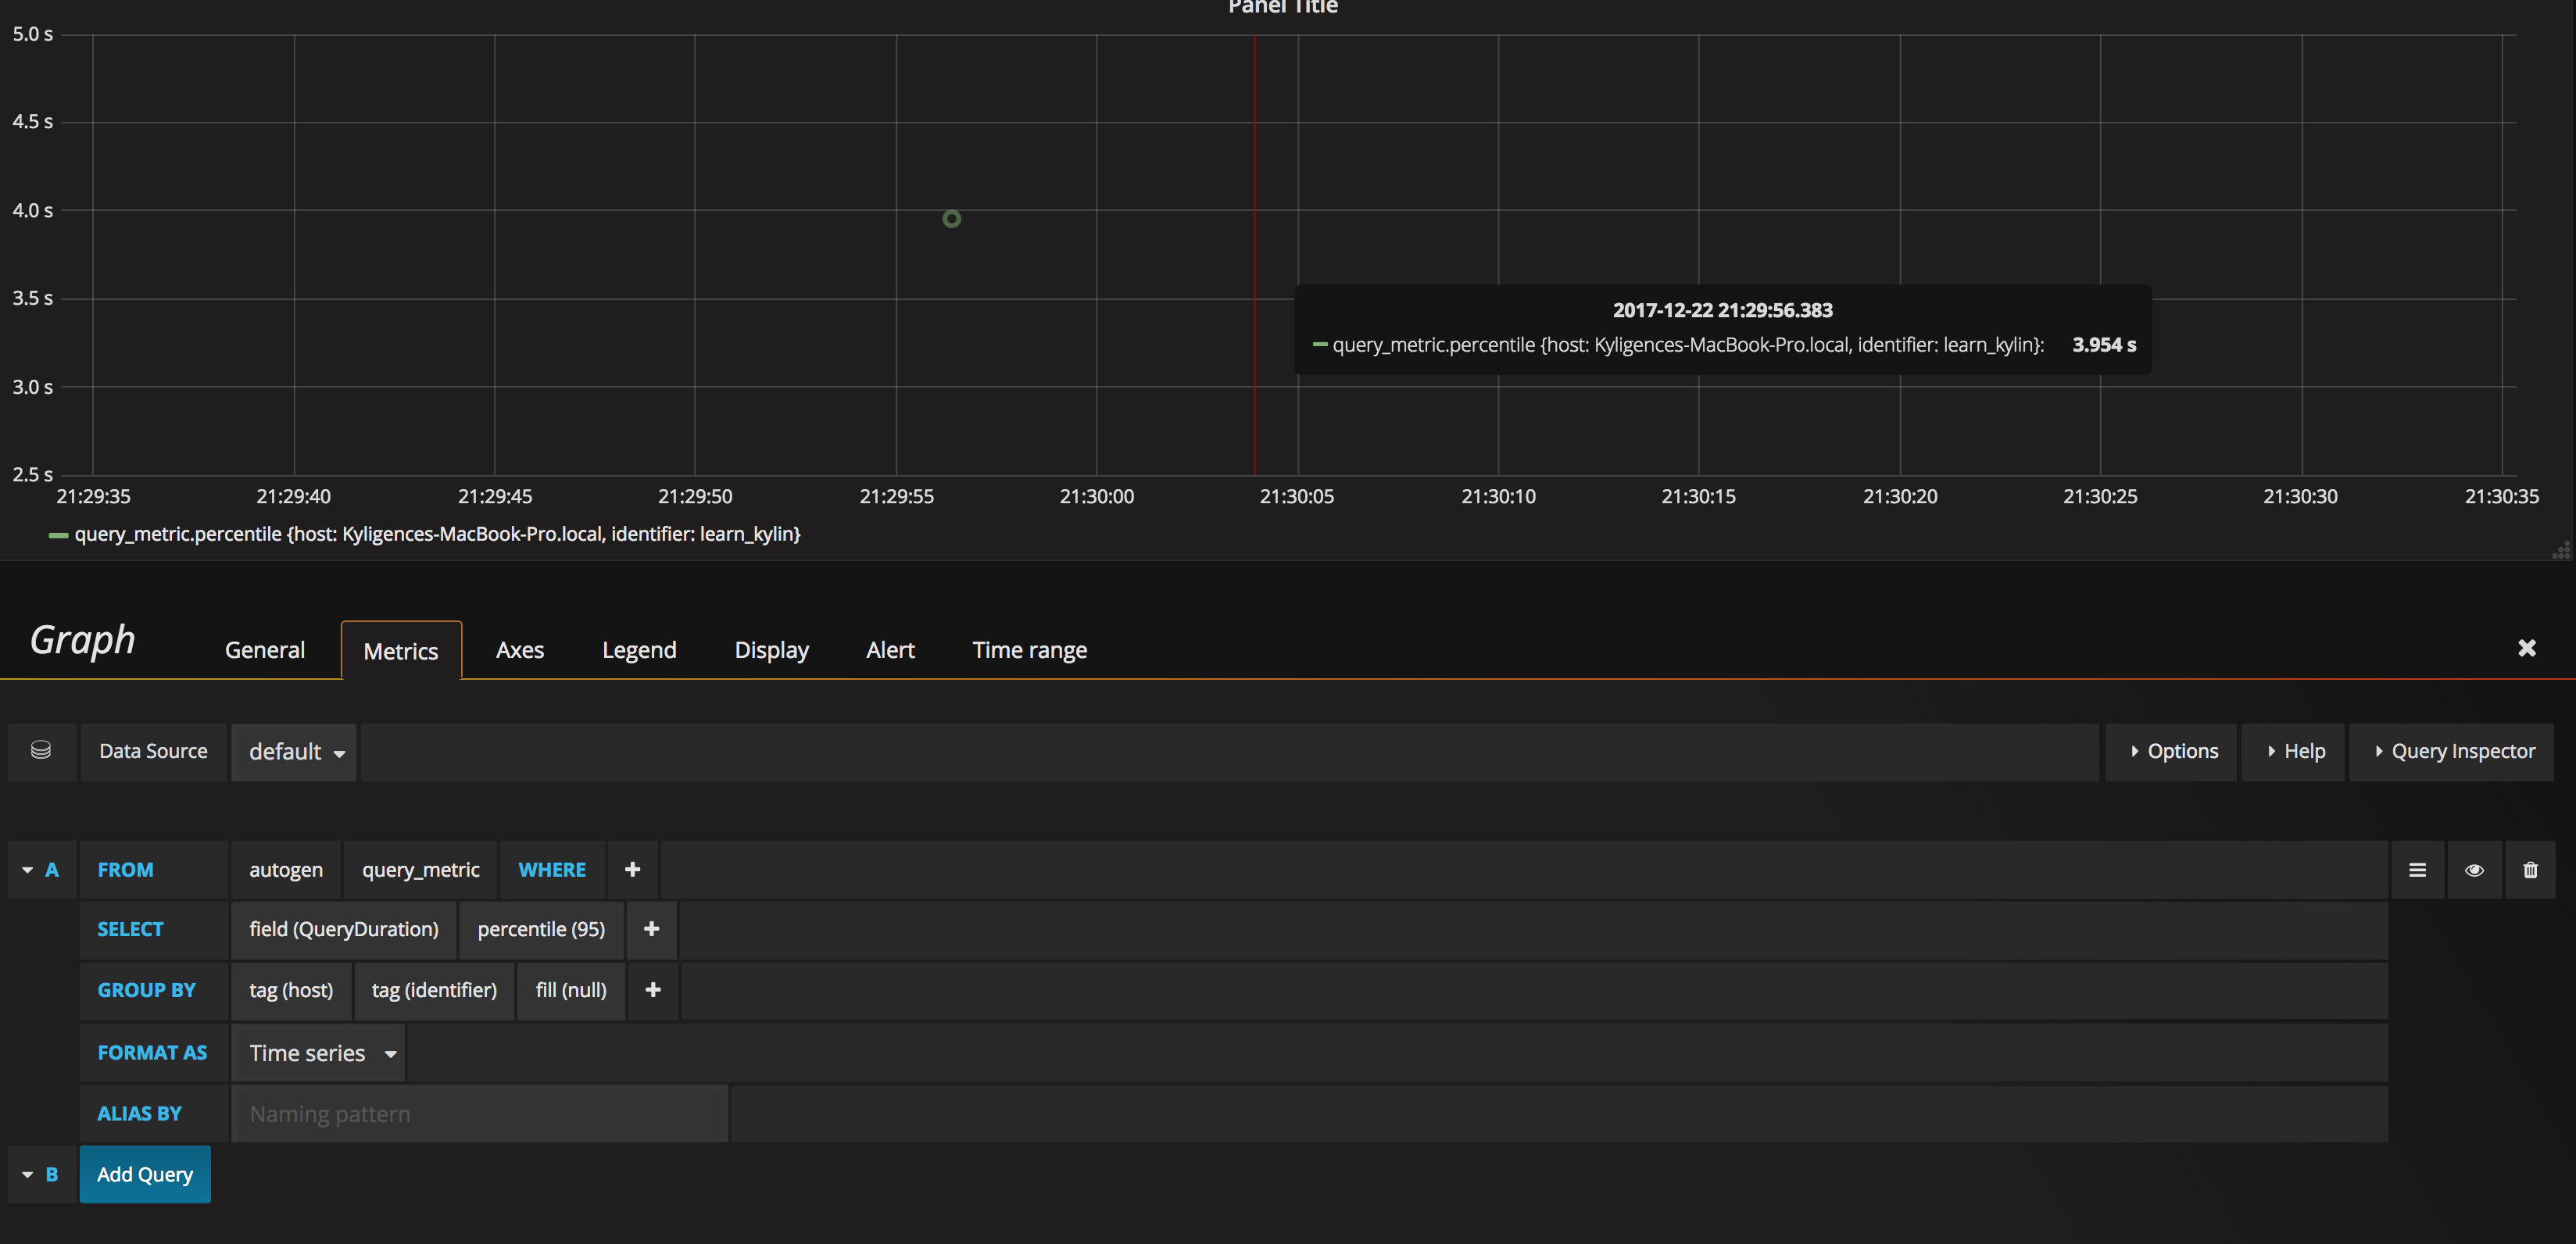Delete query A with trash icon
Viewport: 2576px width, 1244px height.
[2531, 869]
